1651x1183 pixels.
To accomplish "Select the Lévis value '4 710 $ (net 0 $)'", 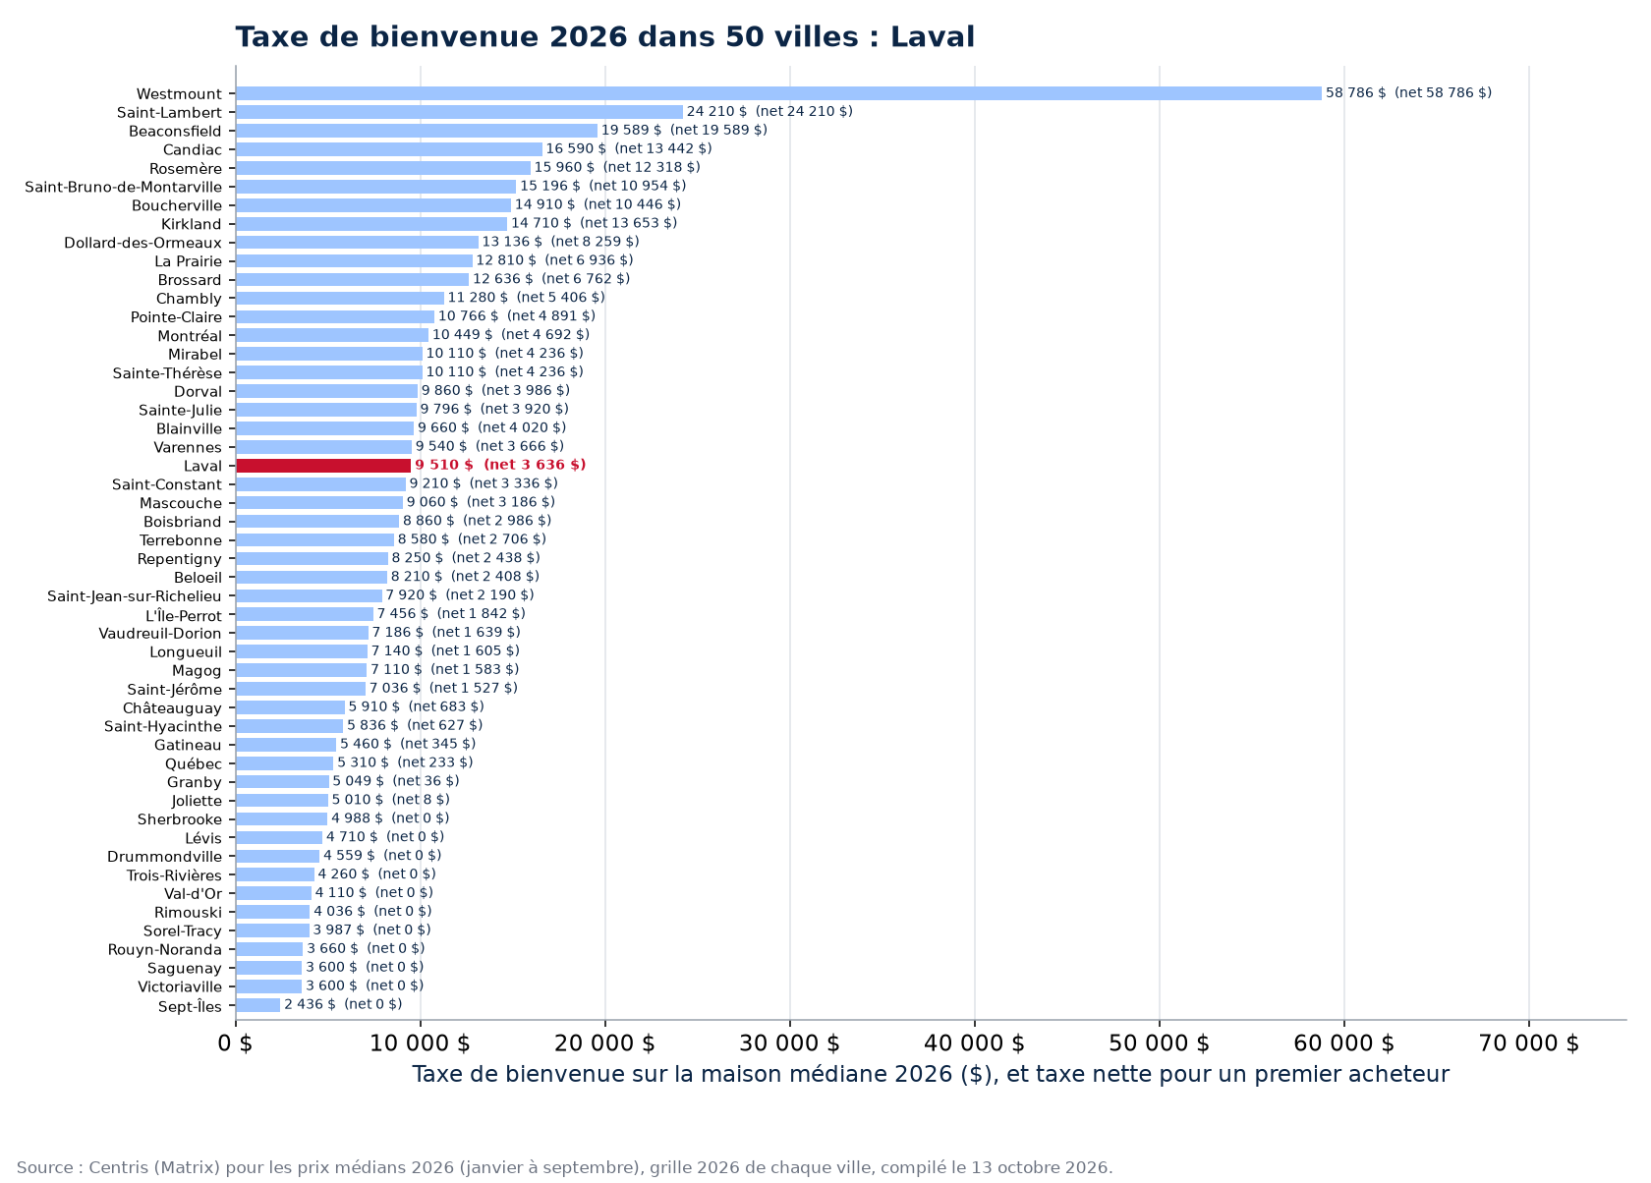I will tap(385, 838).
